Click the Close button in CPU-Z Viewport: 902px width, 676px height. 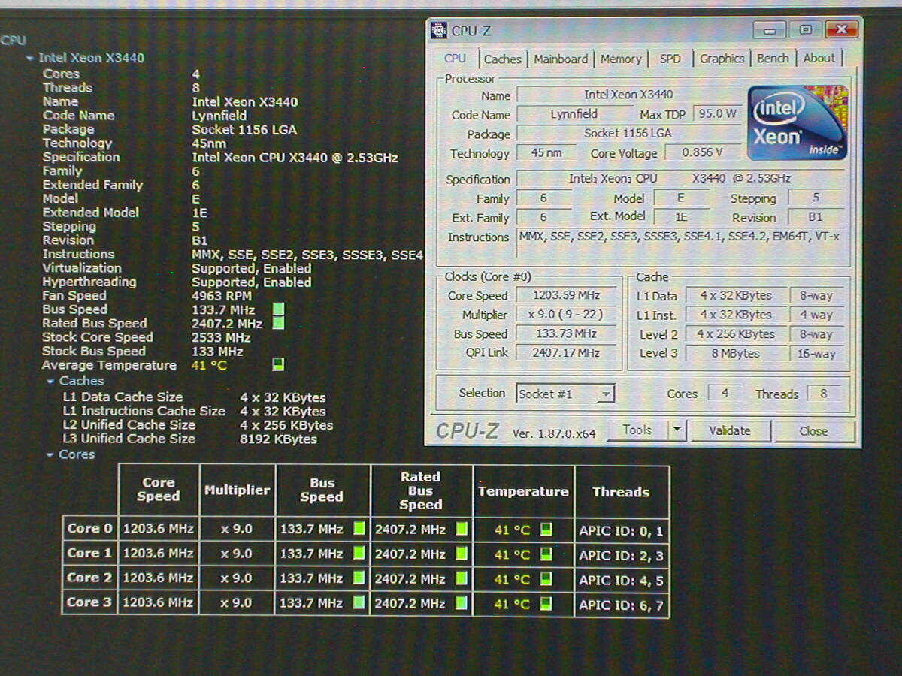point(813,431)
